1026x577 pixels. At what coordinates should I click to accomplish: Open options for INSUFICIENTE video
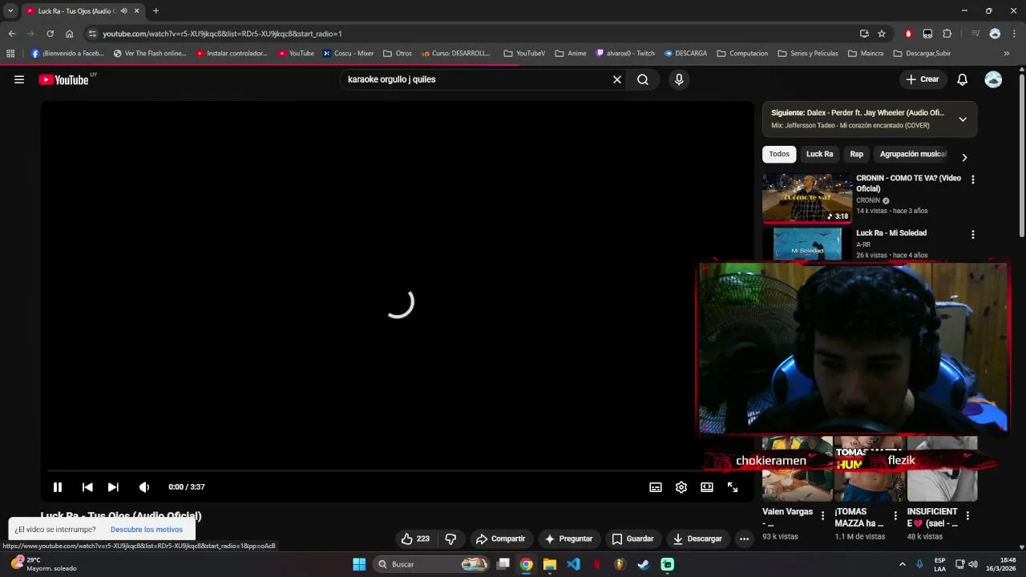pyautogui.click(x=967, y=516)
